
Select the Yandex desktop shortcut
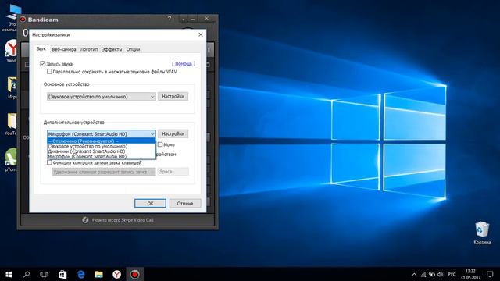tap(11, 51)
